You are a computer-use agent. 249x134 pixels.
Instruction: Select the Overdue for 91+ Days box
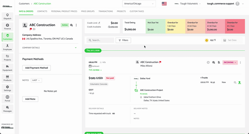pos(235,26)
